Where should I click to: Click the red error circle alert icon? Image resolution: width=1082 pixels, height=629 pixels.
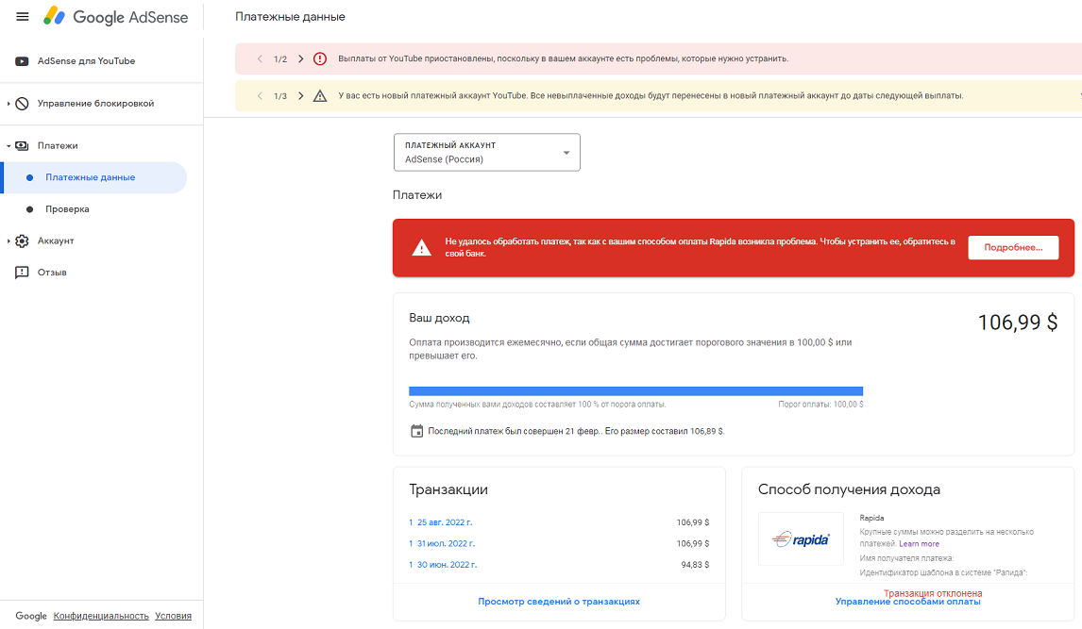pyautogui.click(x=320, y=58)
